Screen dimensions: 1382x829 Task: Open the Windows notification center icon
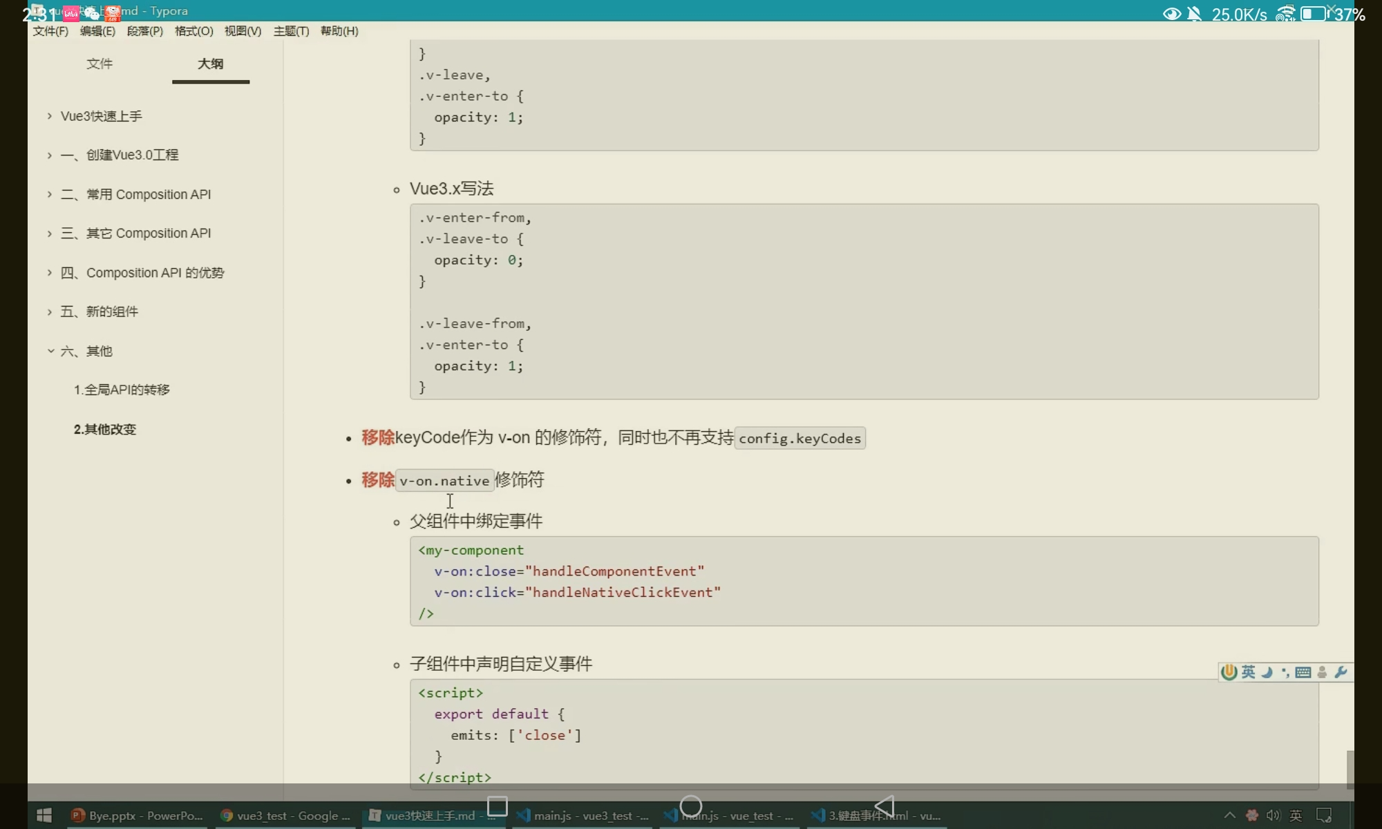point(1324,815)
